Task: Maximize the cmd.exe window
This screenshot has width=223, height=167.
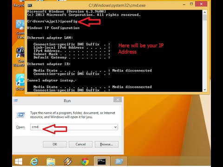Action: point(191,4)
